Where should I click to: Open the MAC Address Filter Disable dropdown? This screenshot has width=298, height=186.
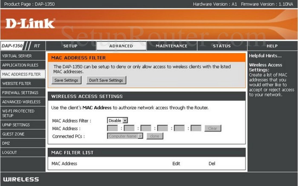click(117, 120)
